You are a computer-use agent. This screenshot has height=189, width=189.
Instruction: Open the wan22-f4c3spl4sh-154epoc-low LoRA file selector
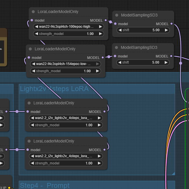pyautogui.click(x=66, y=64)
